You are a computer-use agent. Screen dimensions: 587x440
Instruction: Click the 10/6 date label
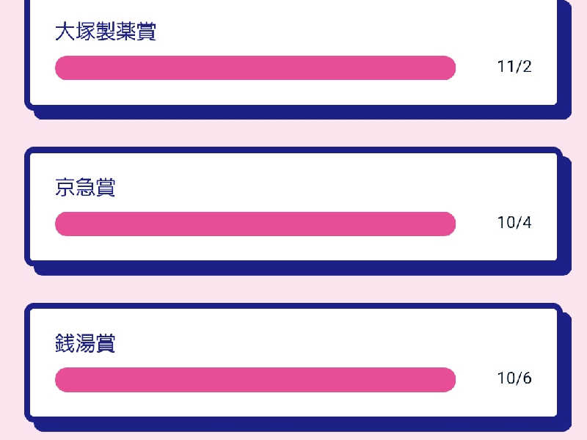pyautogui.click(x=514, y=378)
